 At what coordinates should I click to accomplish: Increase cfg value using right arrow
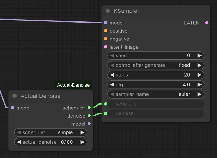pos(199,85)
